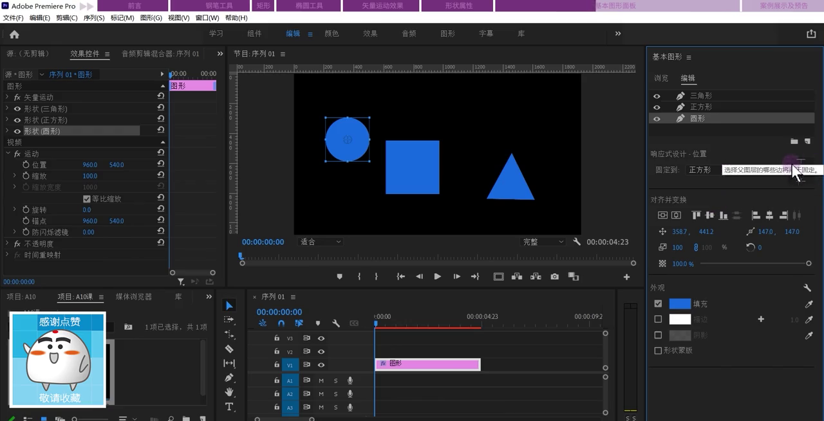
Task: Select the Pen tool in toolbar
Action: click(x=229, y=378)
